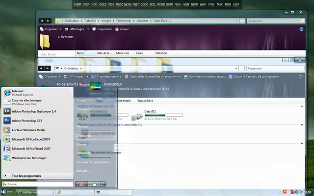Switch to Glass Pack taskbar button
314x196 pixels.
click(74, 193)
